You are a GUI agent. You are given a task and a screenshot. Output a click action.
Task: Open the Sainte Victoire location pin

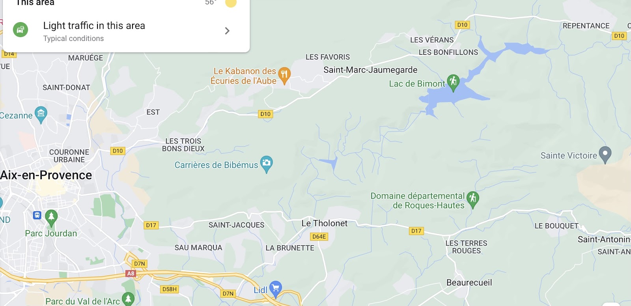605,155
